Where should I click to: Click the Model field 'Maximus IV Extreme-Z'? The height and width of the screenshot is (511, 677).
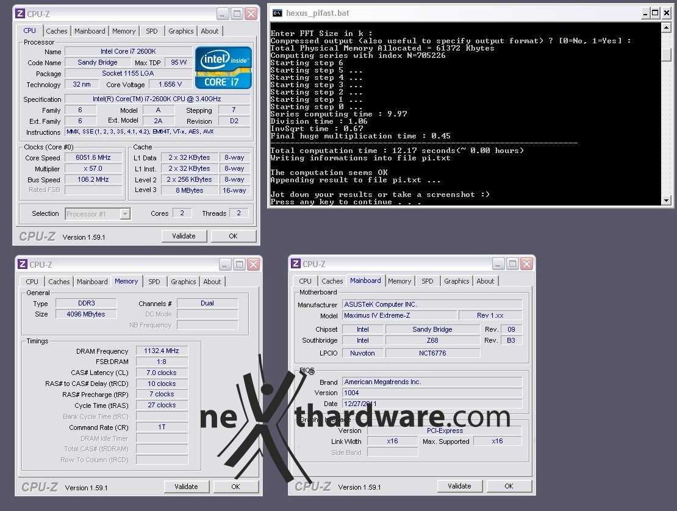(x=399, y=315)
